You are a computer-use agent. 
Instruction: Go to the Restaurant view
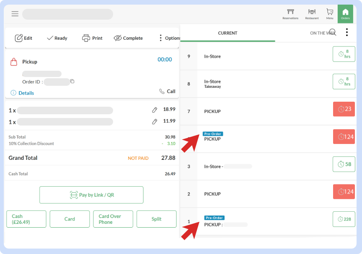312,14
